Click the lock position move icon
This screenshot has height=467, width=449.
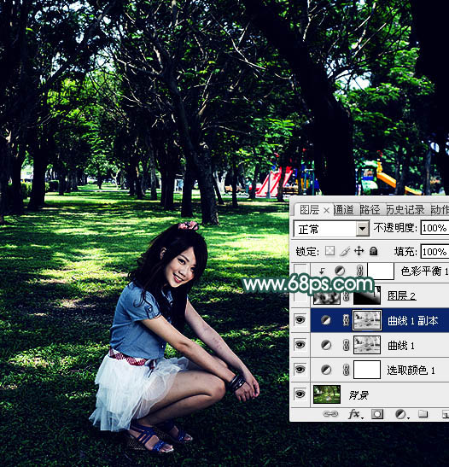[x=359, y=251]
